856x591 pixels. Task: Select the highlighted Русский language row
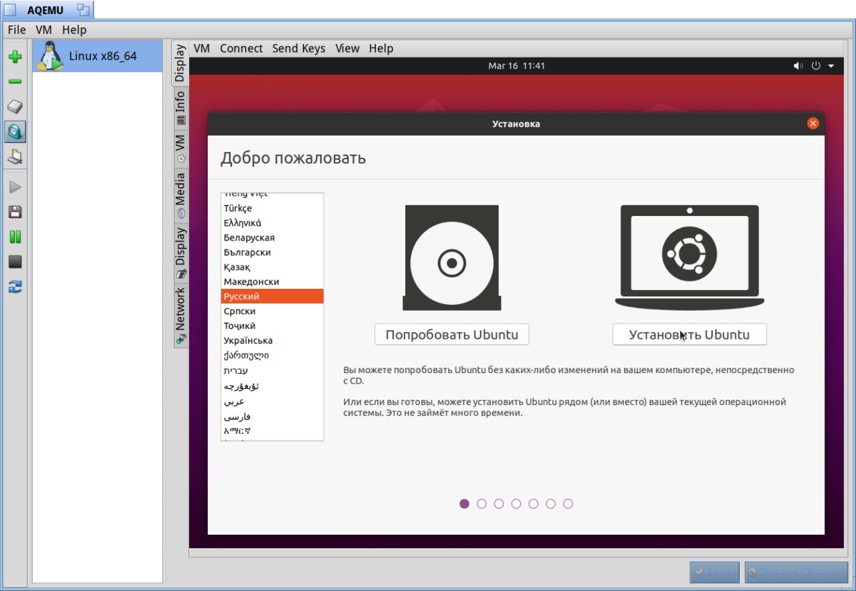272,296
